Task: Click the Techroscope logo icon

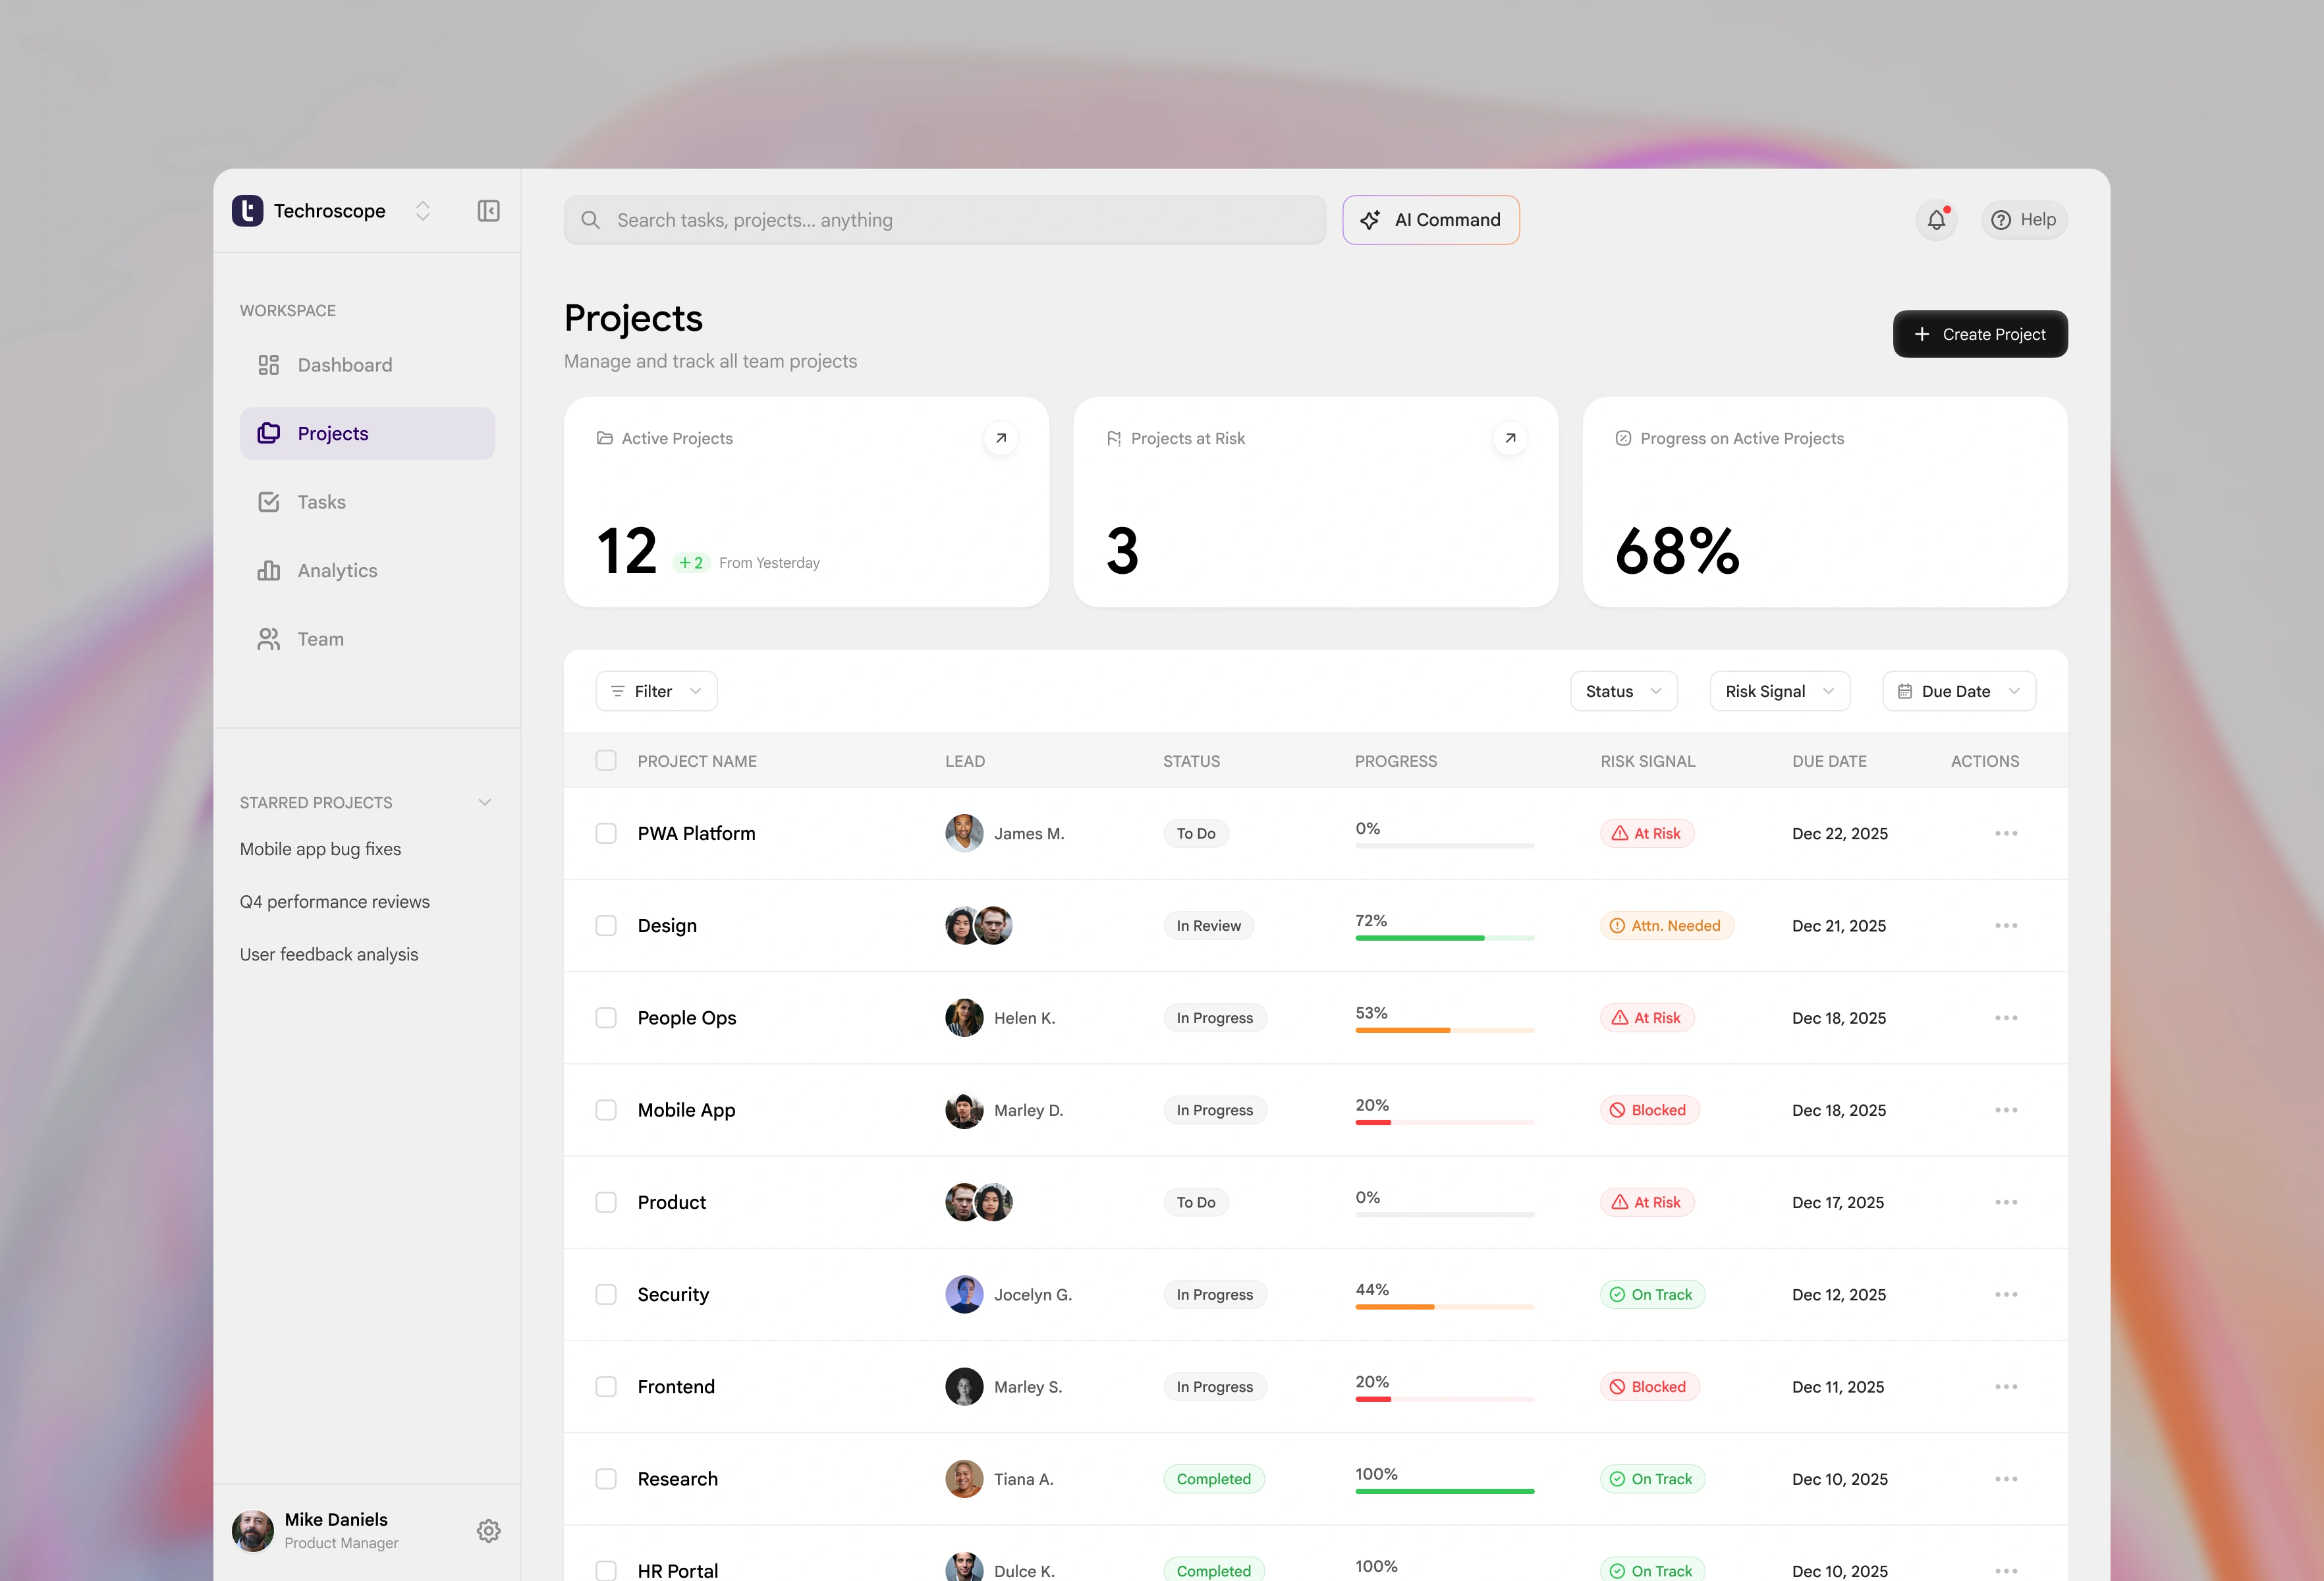Action: (x=247, y=211)
